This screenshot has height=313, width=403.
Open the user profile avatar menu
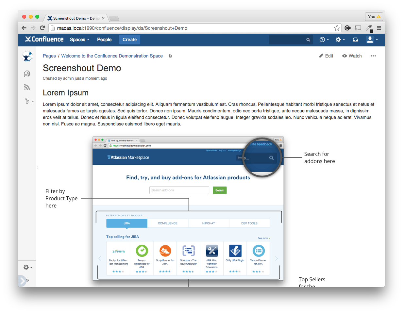click(372, 40)
